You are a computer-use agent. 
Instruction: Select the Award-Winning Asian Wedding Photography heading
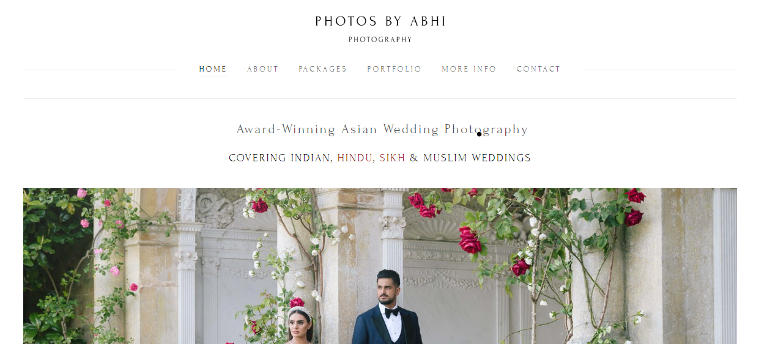coord(382,130)
